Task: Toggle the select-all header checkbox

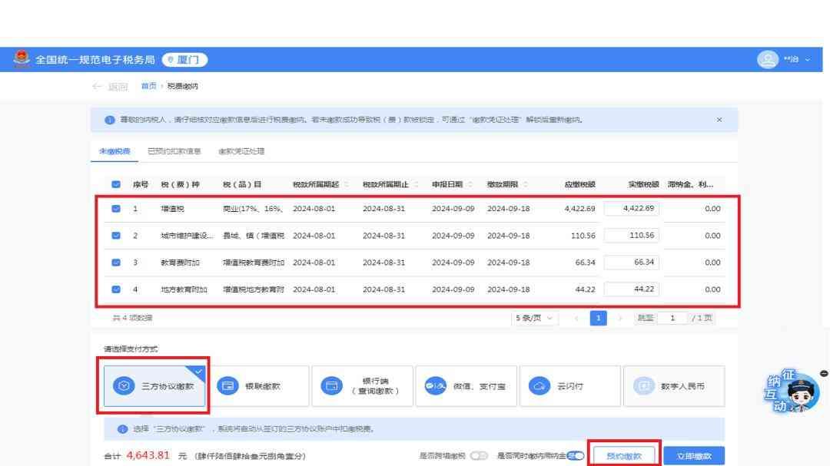Action: [x=116, y=184]
